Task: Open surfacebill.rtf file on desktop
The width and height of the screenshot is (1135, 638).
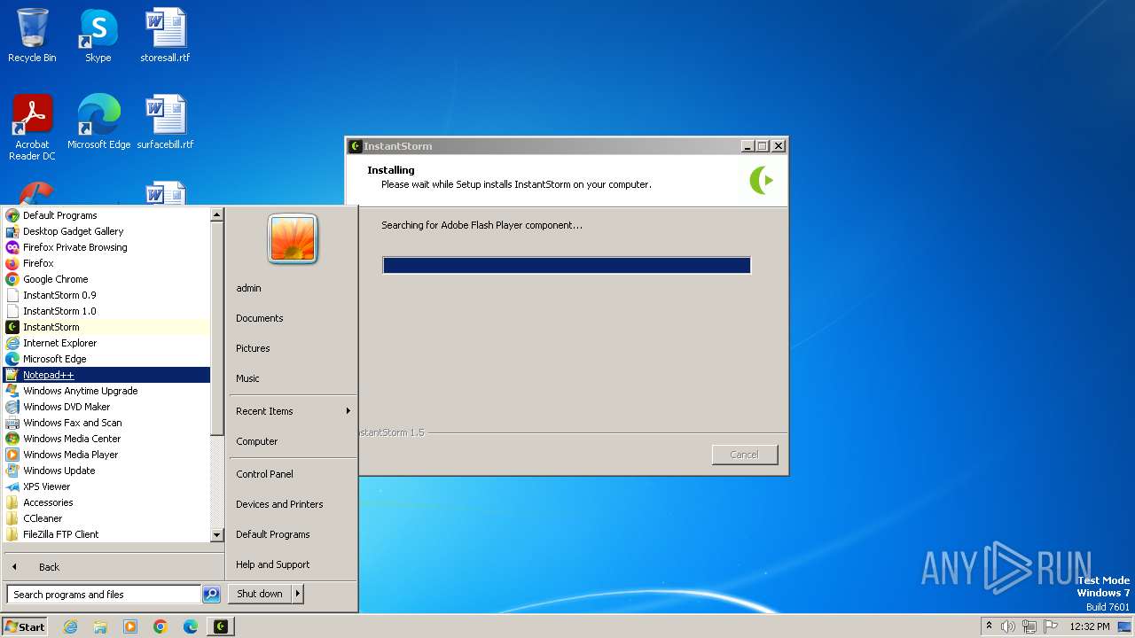Action: point(165,122)
